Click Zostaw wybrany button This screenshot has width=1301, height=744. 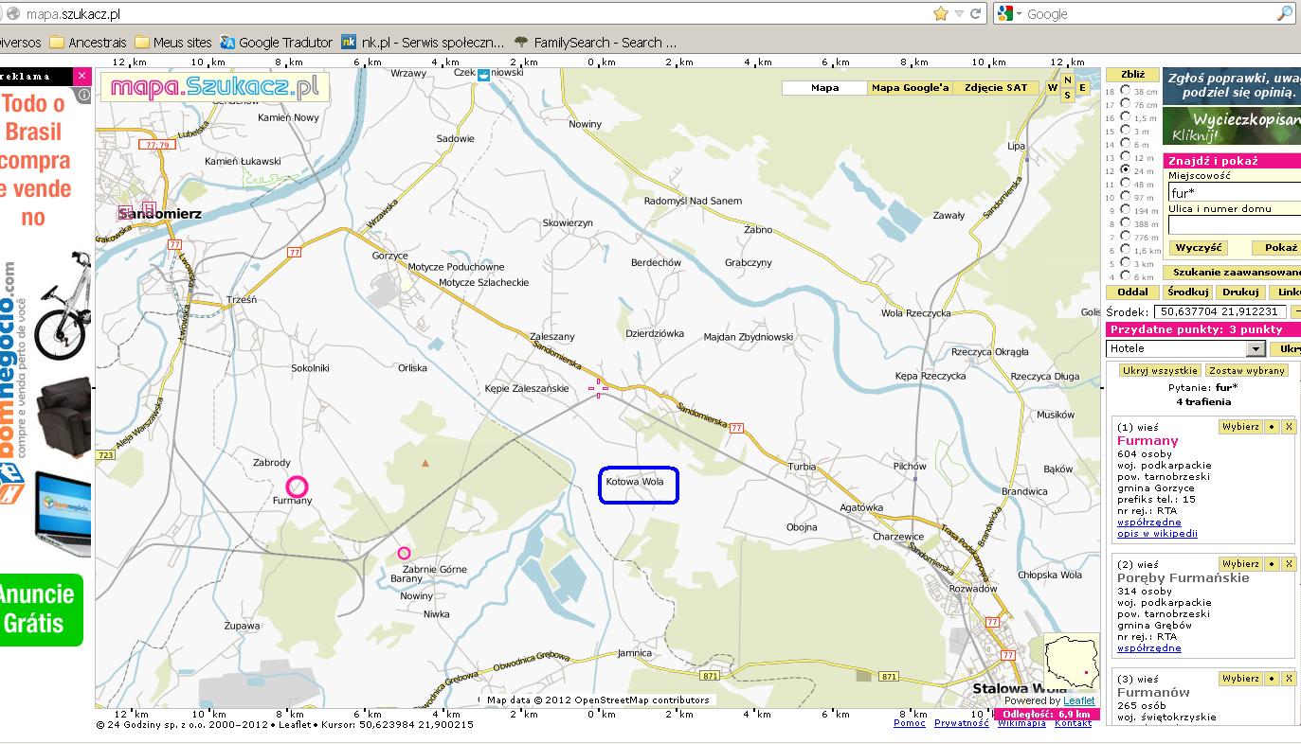(1246, 371)
